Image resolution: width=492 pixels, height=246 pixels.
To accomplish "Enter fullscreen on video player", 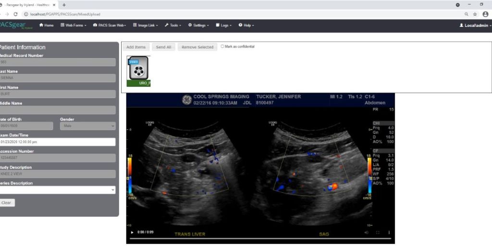I will coord(378,233).
